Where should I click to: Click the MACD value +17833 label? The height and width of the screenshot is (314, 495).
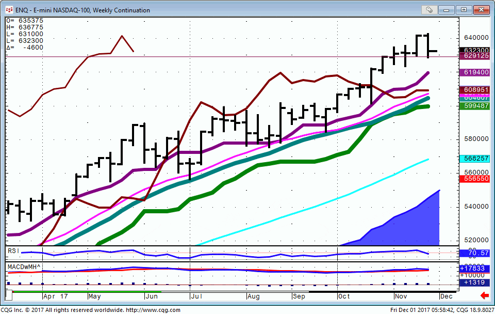[x=475, y=269]
